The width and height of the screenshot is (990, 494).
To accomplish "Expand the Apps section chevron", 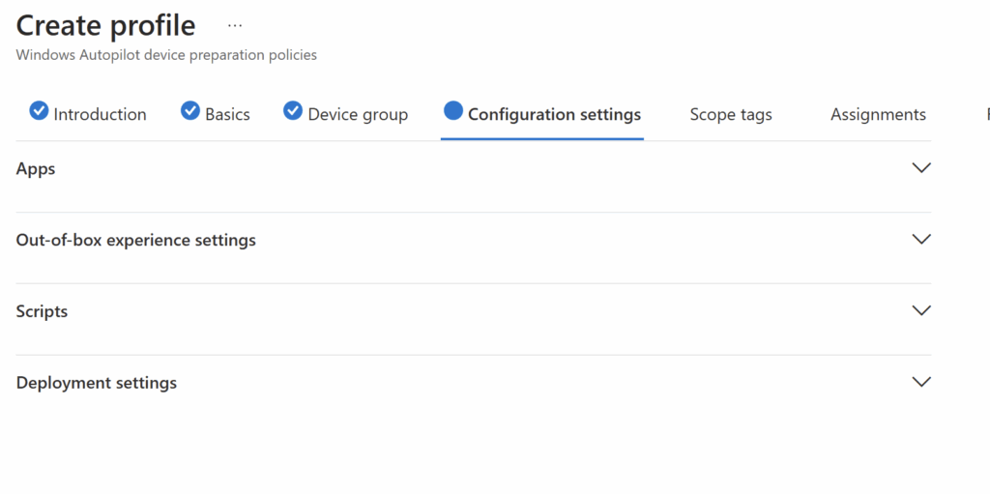I will click(x=921, y=168).
